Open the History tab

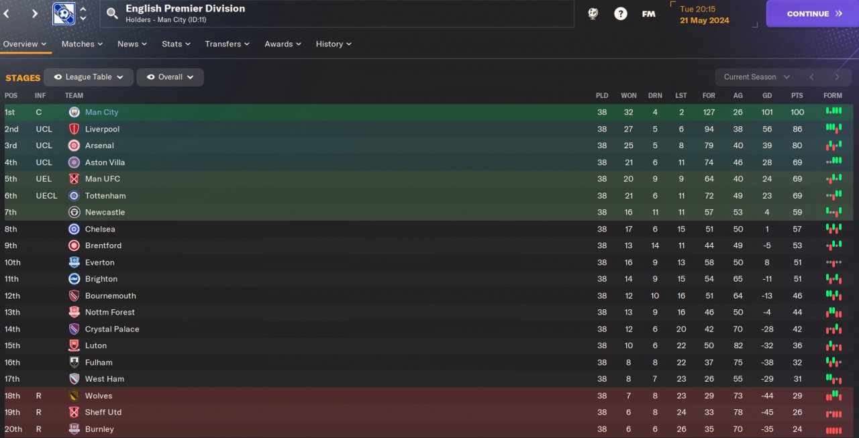point(334,44)
